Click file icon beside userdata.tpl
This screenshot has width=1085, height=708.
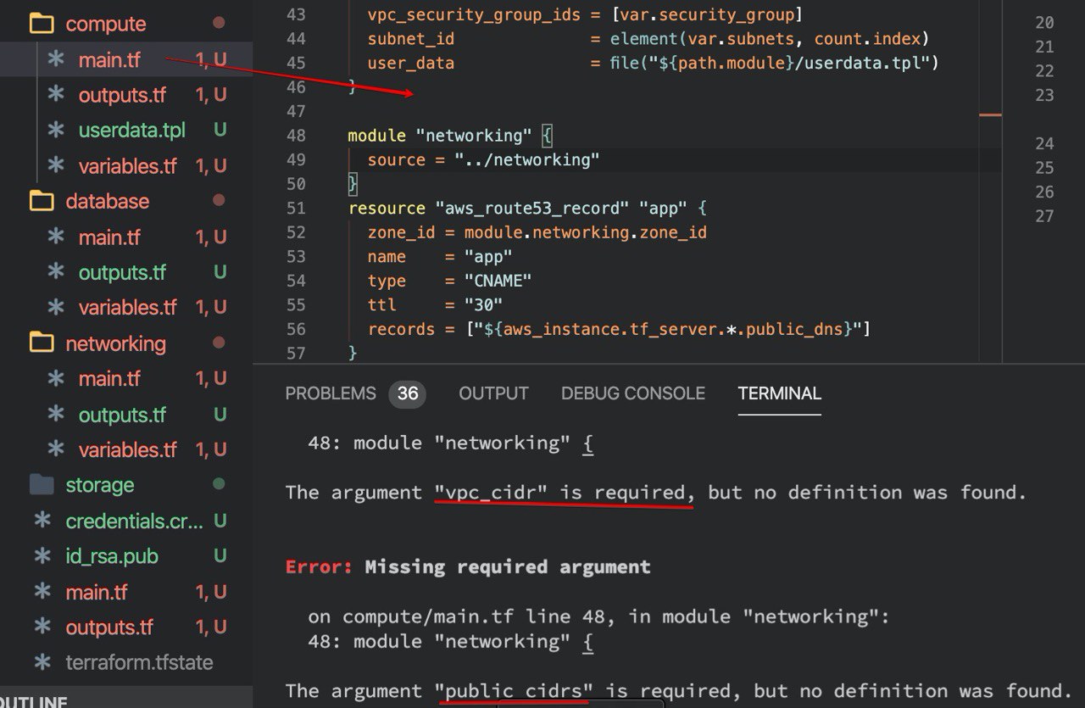tap(56, 131)
